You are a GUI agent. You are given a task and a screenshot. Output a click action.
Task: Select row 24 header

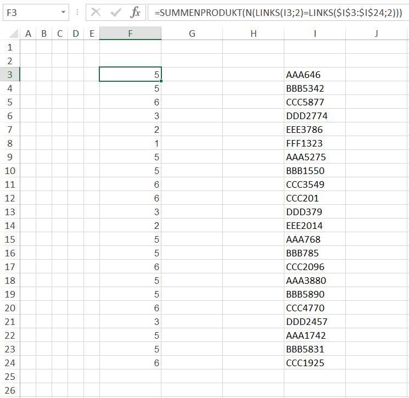(10, 363)
